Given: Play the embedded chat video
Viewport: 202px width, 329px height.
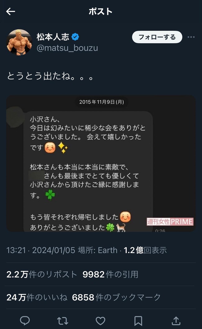Looking at the screenshot, I should (101, 163).
